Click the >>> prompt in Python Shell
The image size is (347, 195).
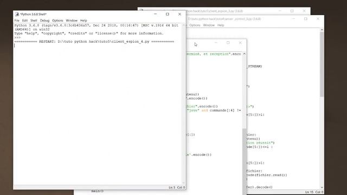point(17,37)
